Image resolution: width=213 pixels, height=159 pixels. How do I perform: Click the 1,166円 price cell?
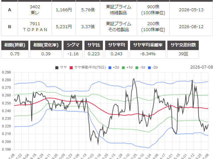(x=64, y=10)
